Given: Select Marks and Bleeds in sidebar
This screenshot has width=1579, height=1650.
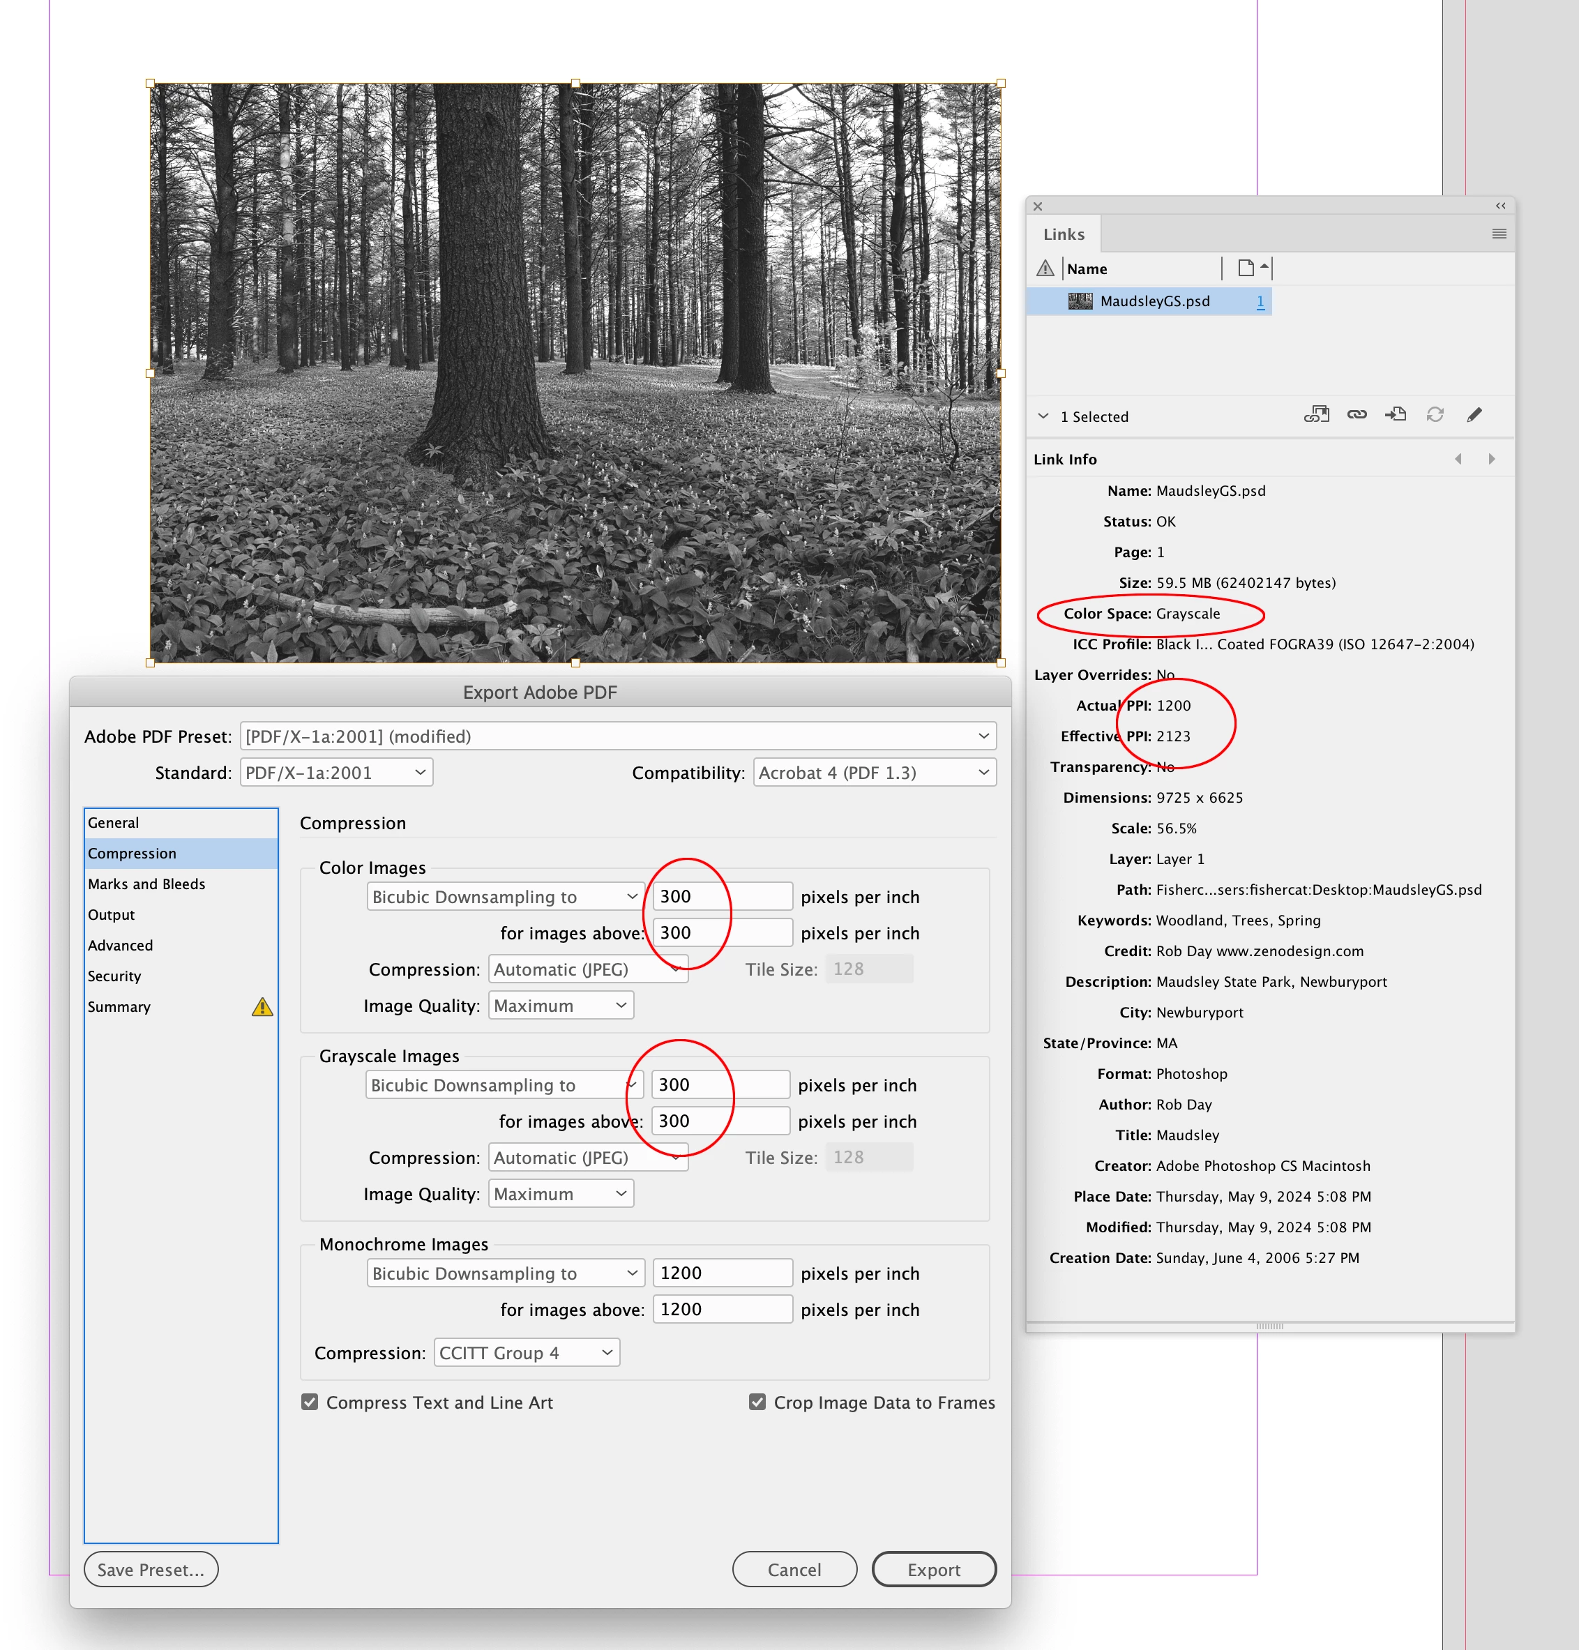Looking at the screenshot, I should point(146,884).
